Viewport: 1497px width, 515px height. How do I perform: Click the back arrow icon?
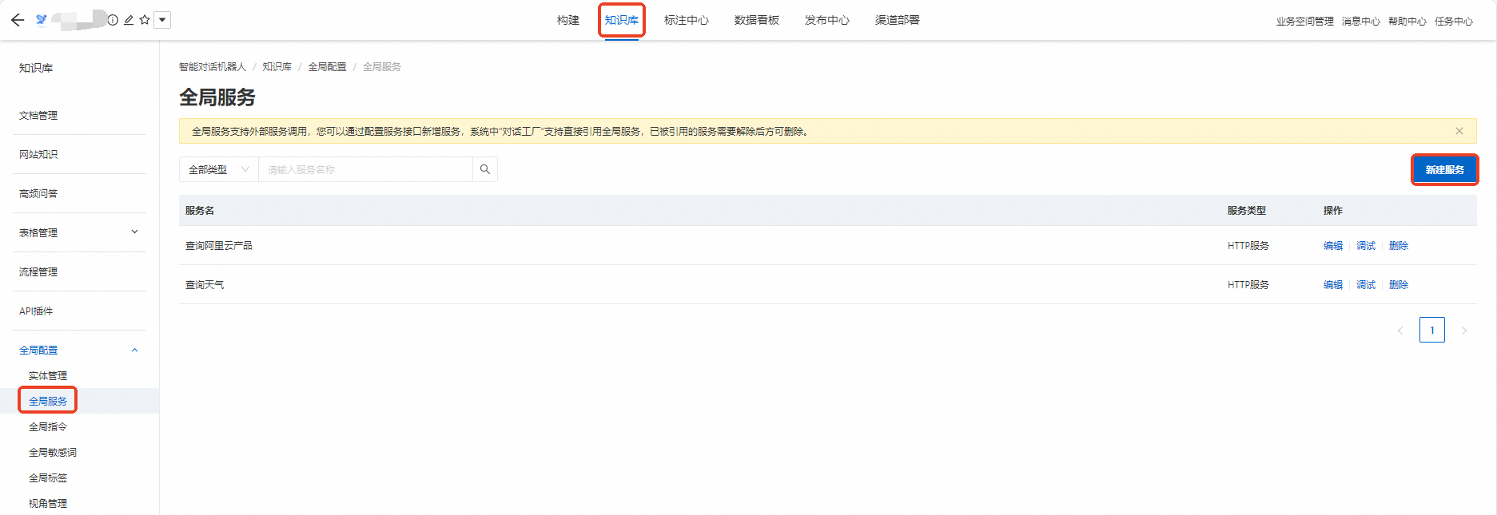[x=18, y=20]
